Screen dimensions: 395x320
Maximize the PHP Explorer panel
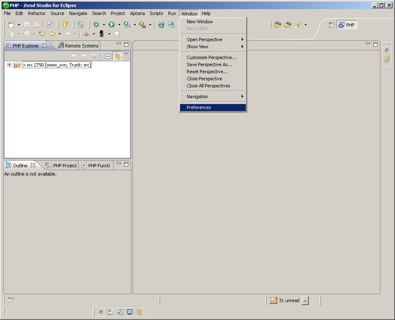tap(126, 45)
